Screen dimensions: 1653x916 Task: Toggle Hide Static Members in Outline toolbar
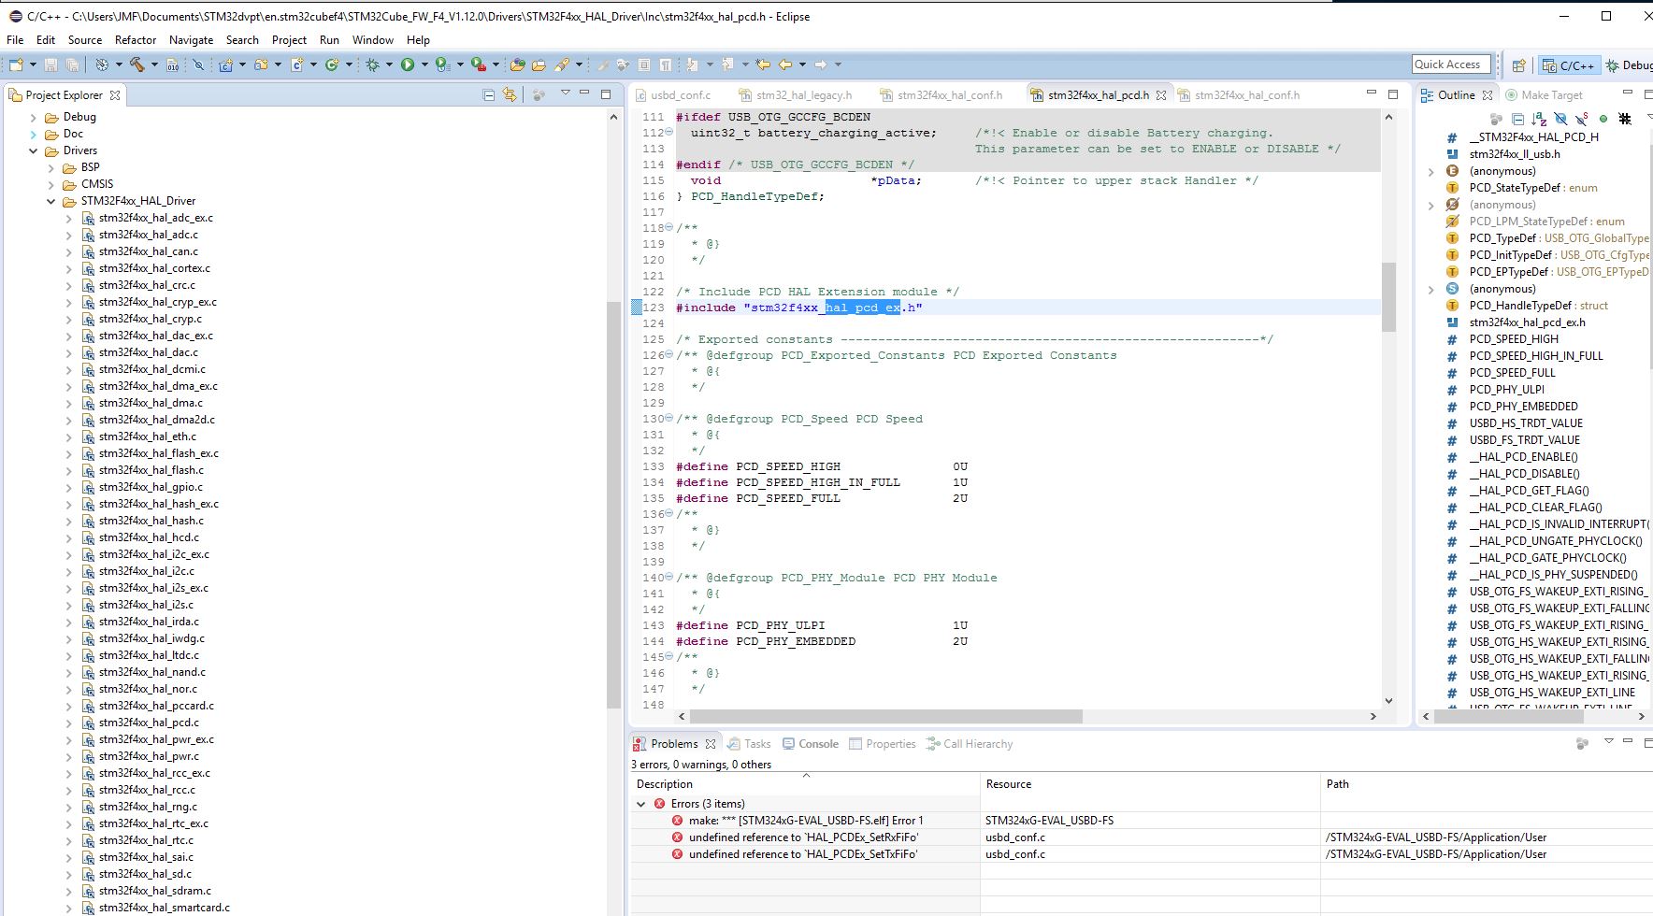[1582, 120]
